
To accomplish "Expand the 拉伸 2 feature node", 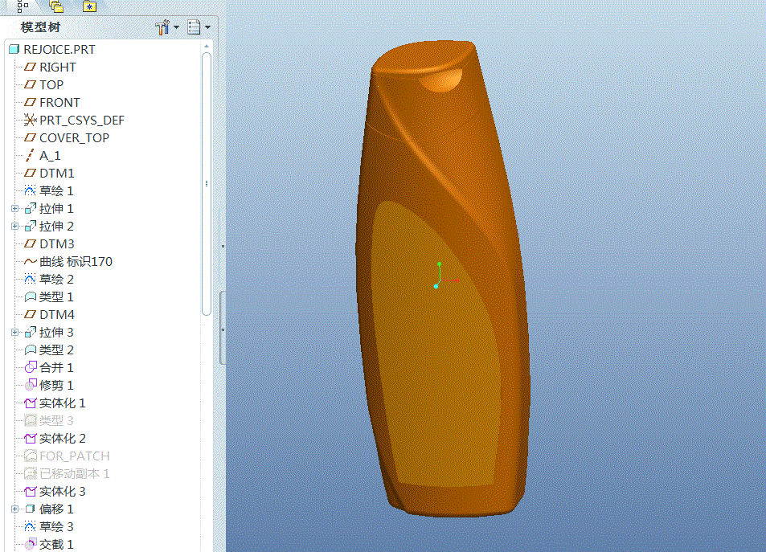I will point(14,226).
